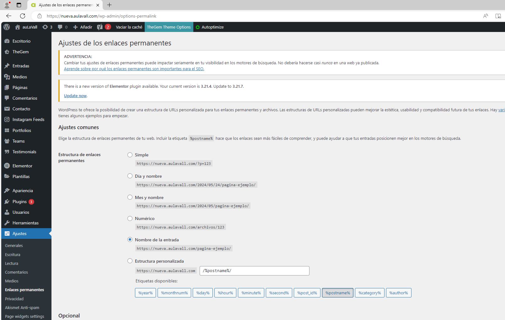Viewport: 505px width, 320px height.
Task: Click the custom structure /%postname%/ input
Action: tap(255, 271)
